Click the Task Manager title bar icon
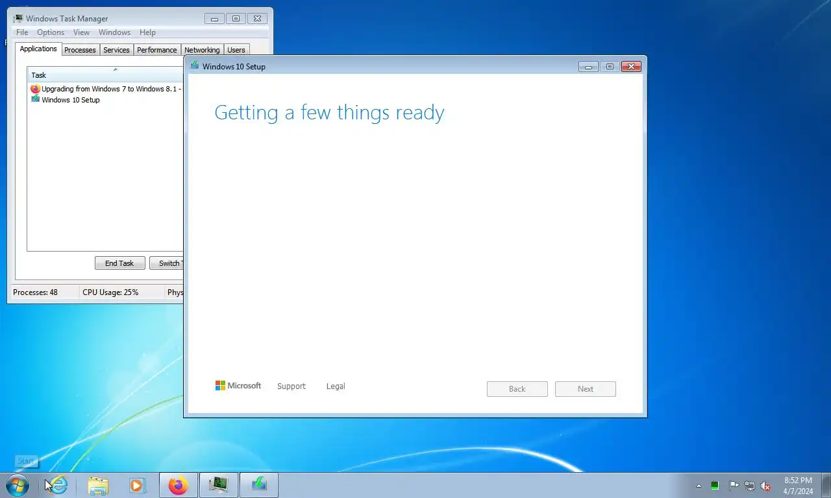831x498 pixels. click(x=18, y=18)
